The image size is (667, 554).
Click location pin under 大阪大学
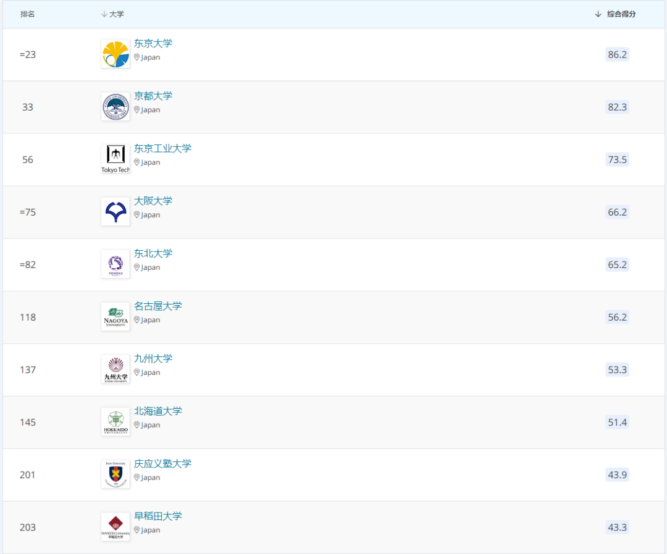point(137,215)
